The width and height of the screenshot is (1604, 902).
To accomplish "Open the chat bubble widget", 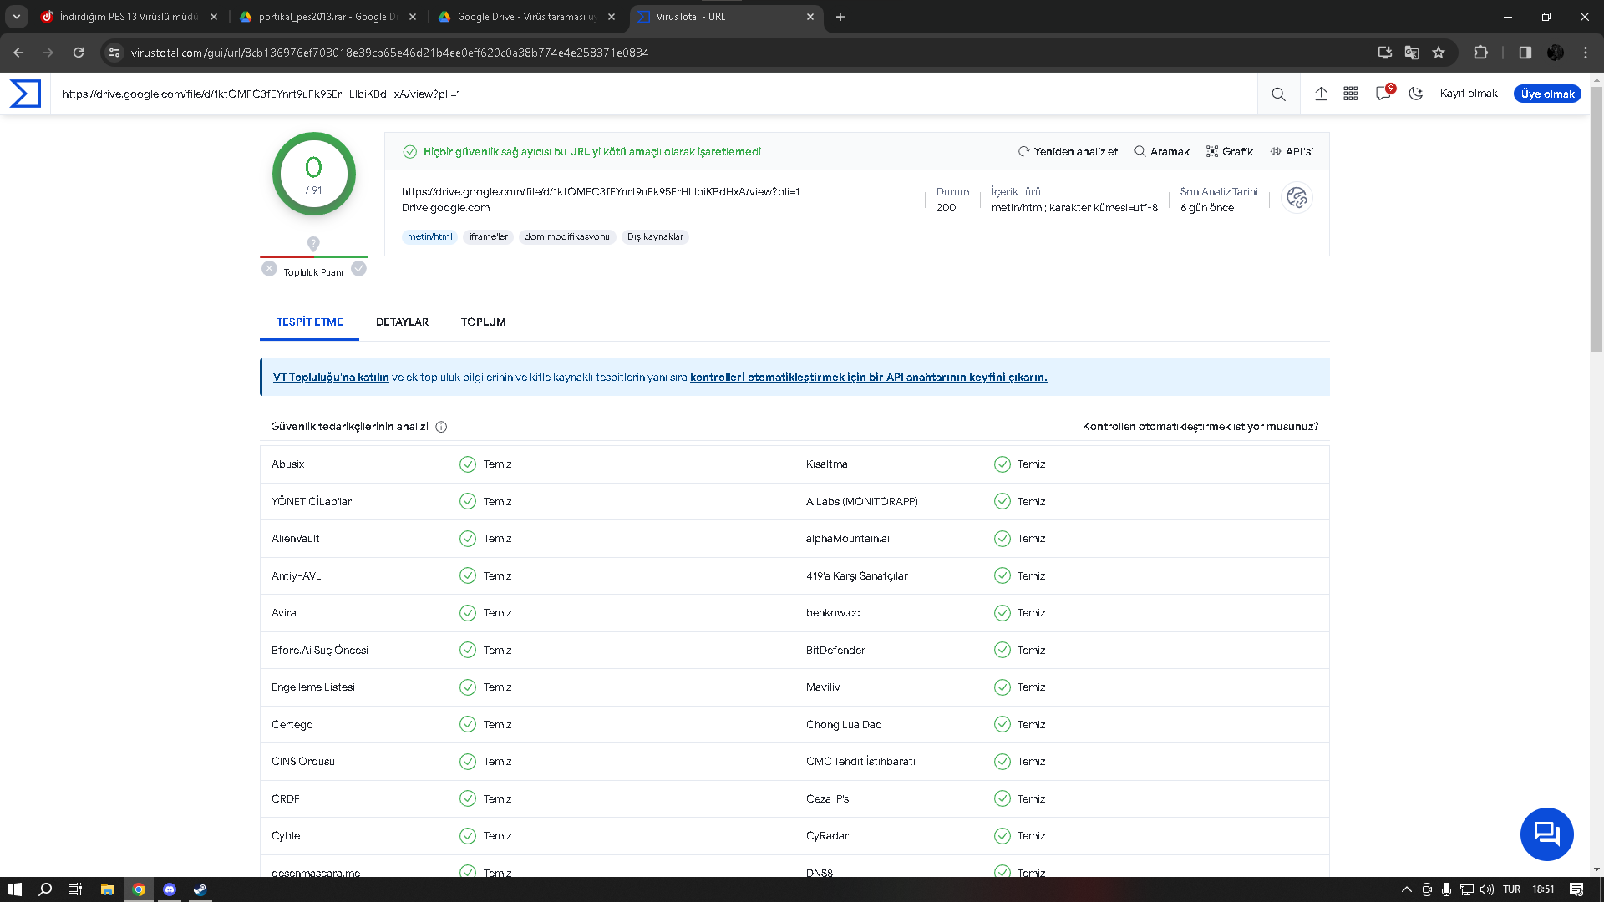I will tap(1546, 834).
